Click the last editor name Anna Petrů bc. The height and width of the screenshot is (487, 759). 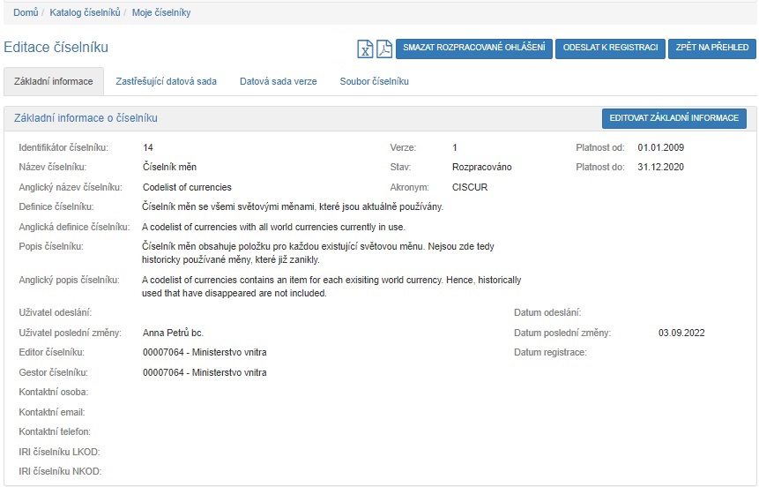point(173,333)
